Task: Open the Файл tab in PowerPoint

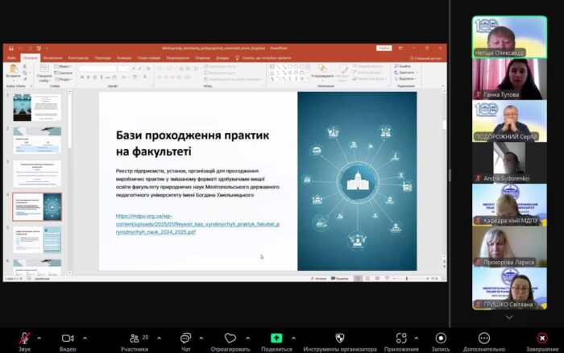Action: pos(11,58)
